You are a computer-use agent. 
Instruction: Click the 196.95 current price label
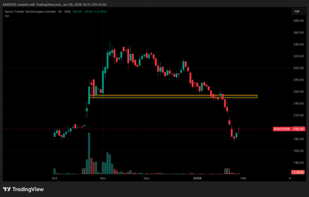tap(297, 129)
